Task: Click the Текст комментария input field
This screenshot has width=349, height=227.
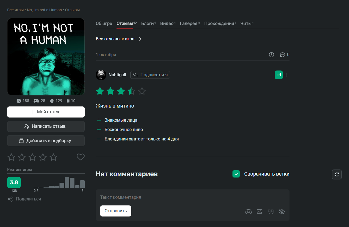Action: pyautogui.click(x=192, y=197)
